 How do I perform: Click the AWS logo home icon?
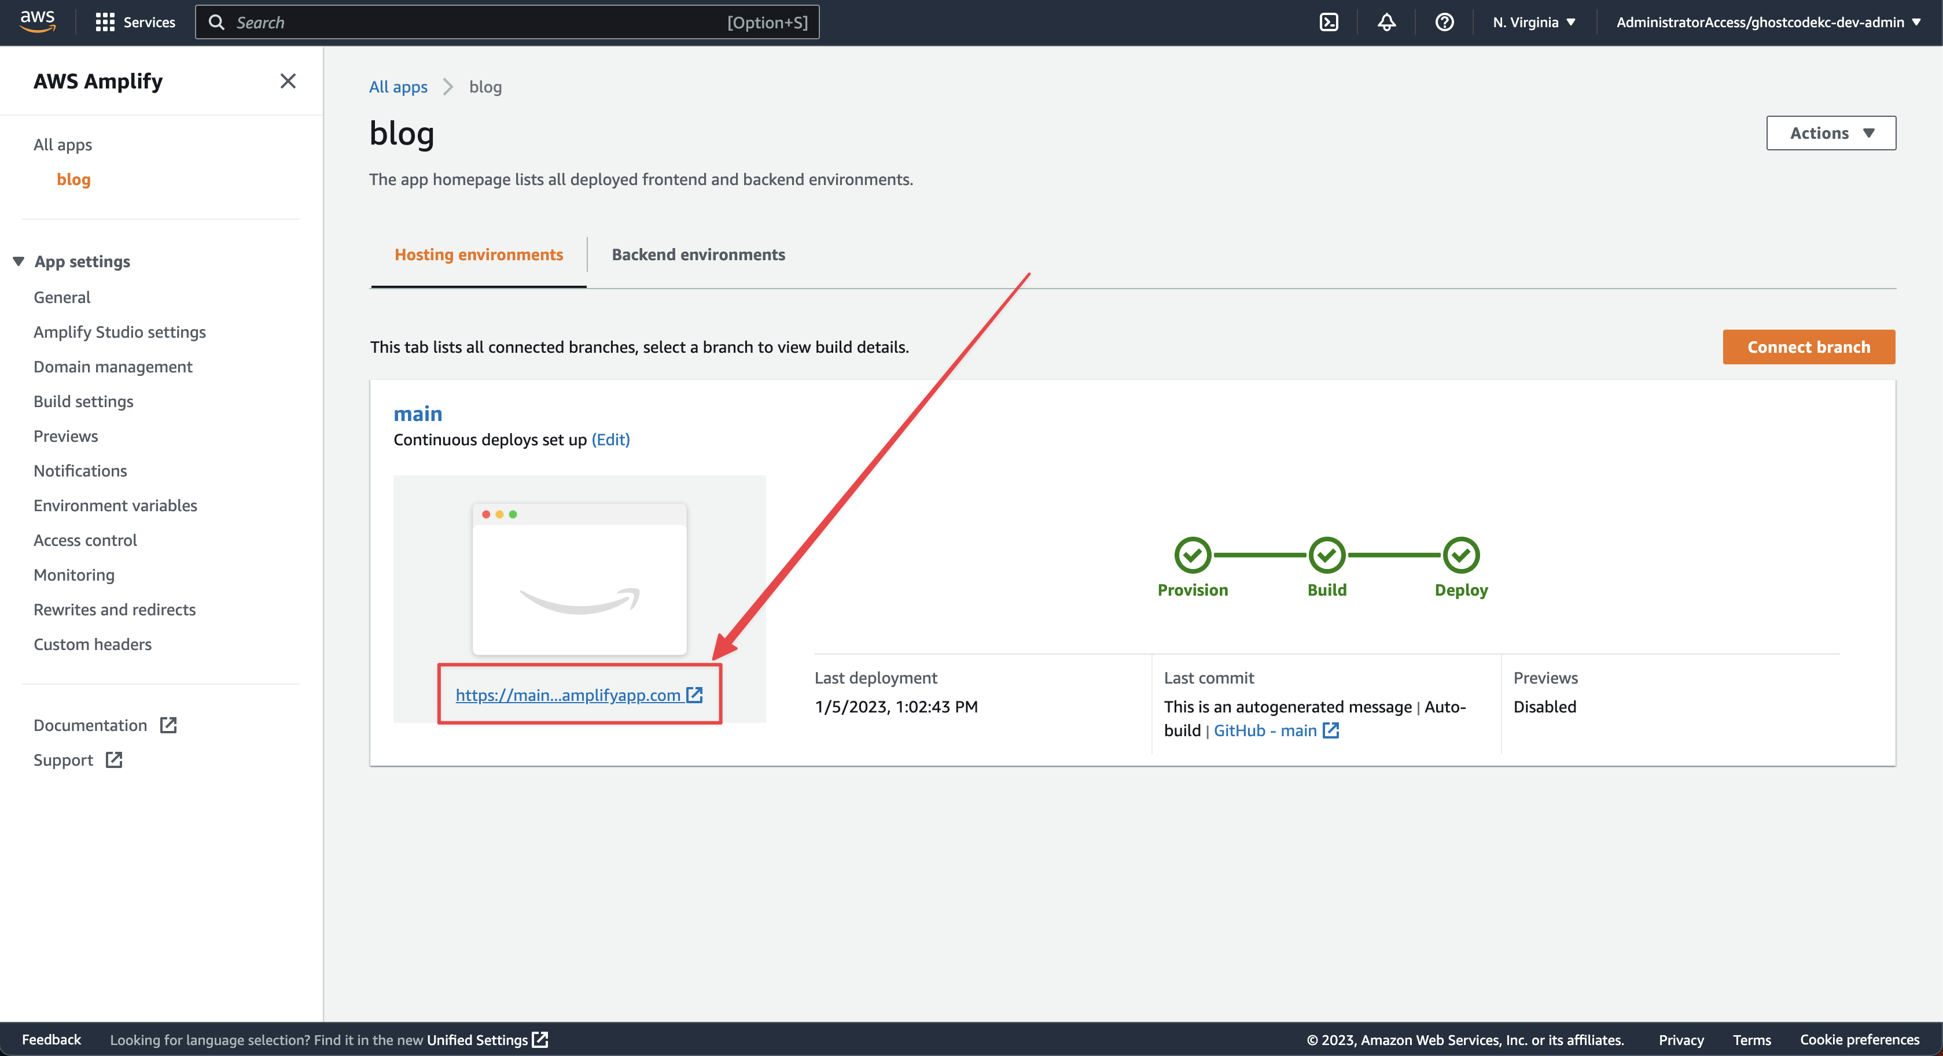click(38, 22)
